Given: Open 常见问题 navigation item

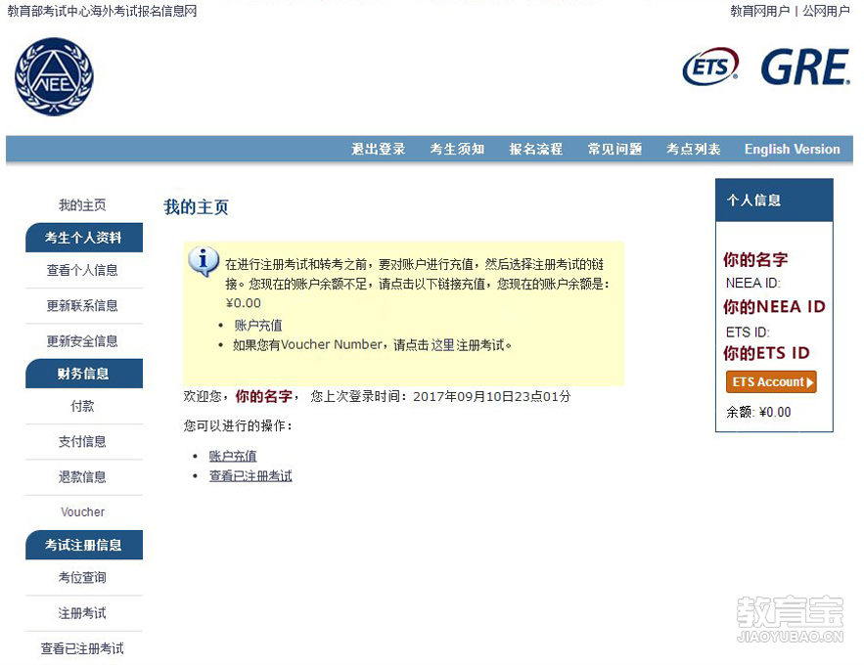Looking at the screenshot, I should [x=614, y=150].
